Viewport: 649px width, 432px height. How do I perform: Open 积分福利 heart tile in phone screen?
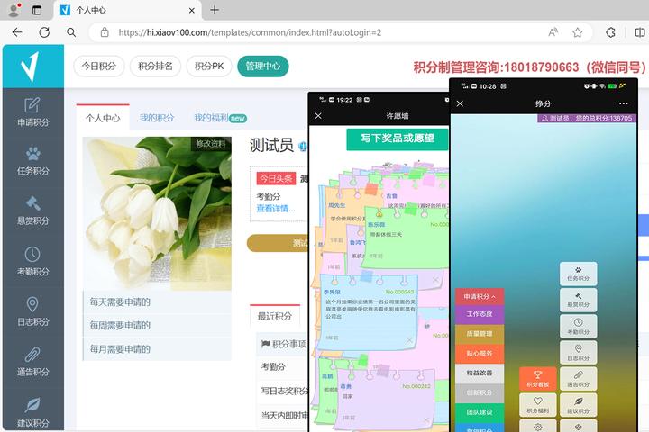click(x=537, y=405)
